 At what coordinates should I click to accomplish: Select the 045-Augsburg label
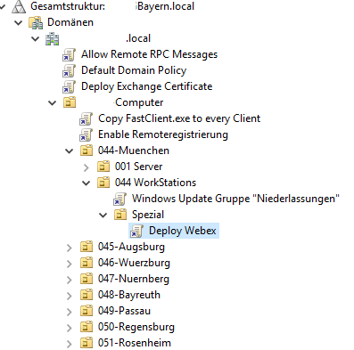131,247
